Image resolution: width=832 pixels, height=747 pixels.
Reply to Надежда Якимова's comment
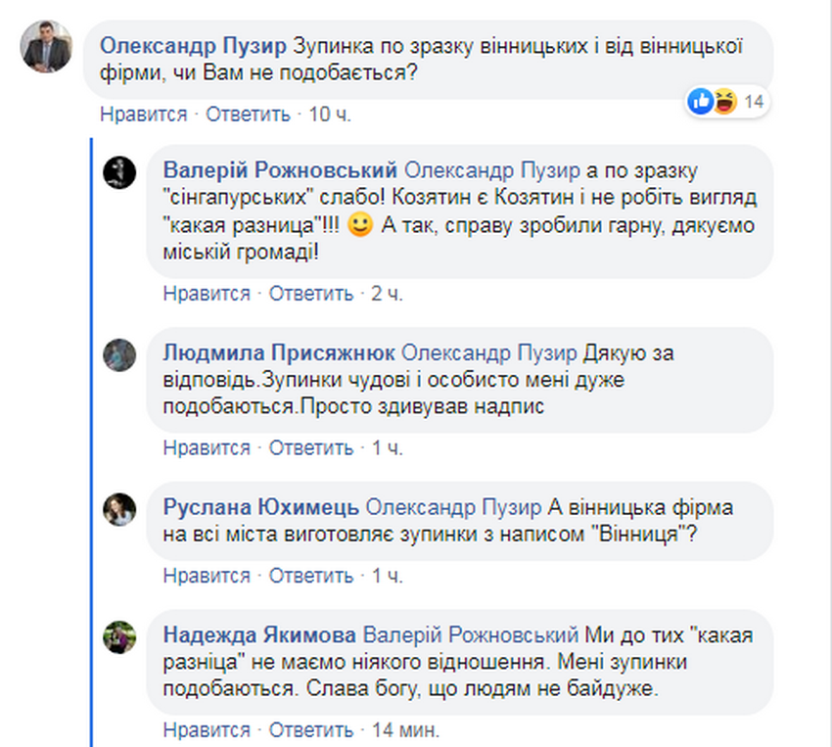(x=310, y=730)
